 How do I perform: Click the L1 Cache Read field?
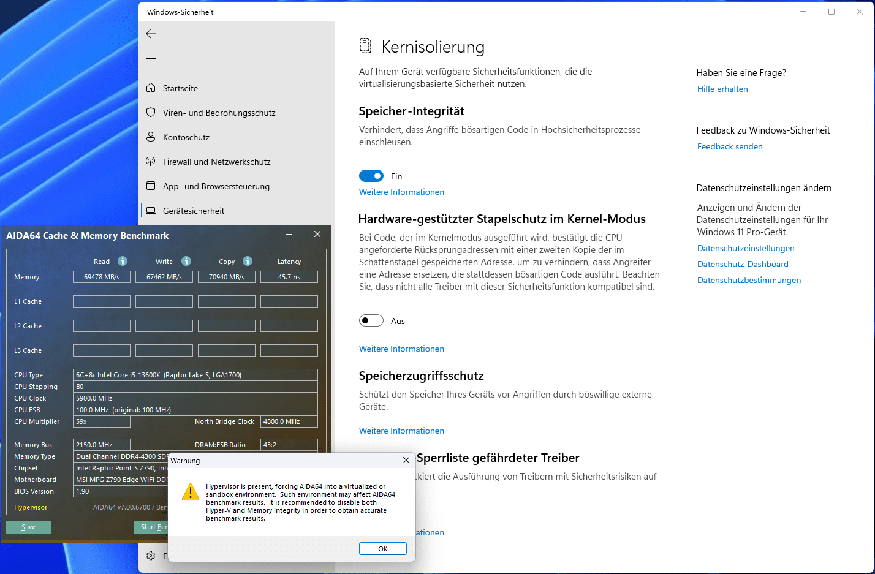point(102,301)
